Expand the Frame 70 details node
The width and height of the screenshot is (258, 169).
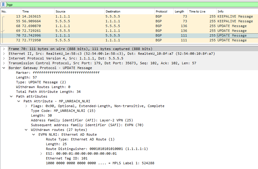point(4,49)
